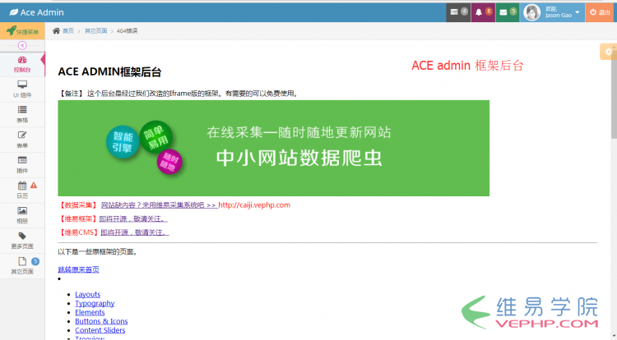Follow the 跳转原来首页 link
The width and height of the screenshot is (617, 340).
pos(78,269)
